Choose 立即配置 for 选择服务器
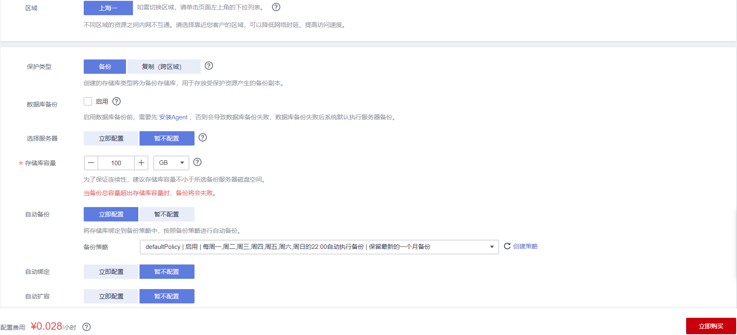The height and width of the screenshot is (335, 737). (x=111, y=138)
